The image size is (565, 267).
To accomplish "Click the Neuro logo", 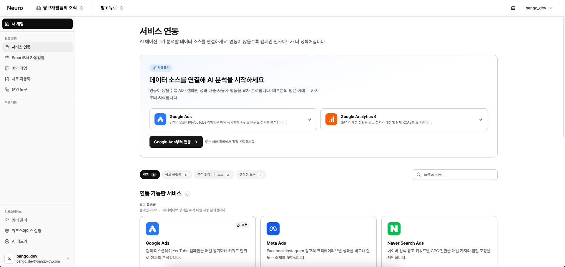I will [x=15, y=8].
